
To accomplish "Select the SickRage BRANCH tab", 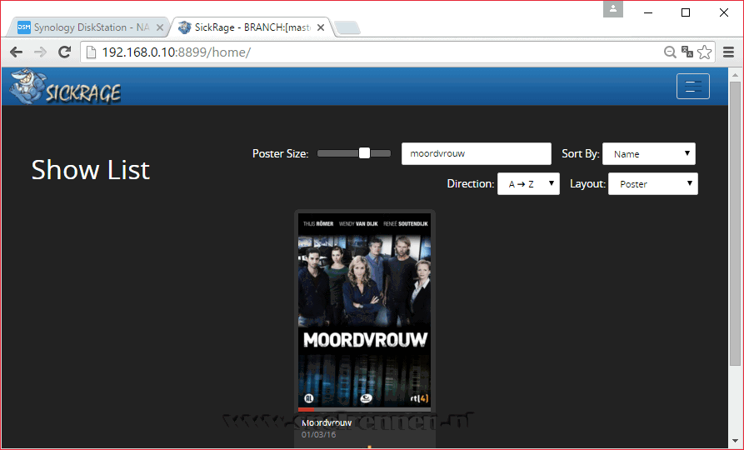I will click(x=252, y=27).
